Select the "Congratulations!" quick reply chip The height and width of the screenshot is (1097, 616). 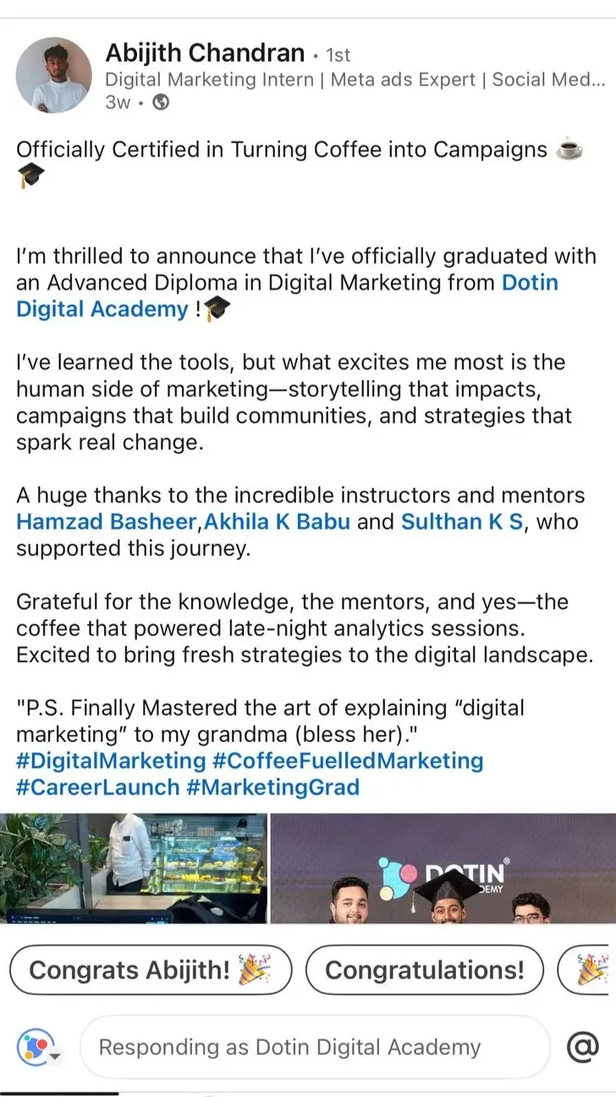[424, 970]
